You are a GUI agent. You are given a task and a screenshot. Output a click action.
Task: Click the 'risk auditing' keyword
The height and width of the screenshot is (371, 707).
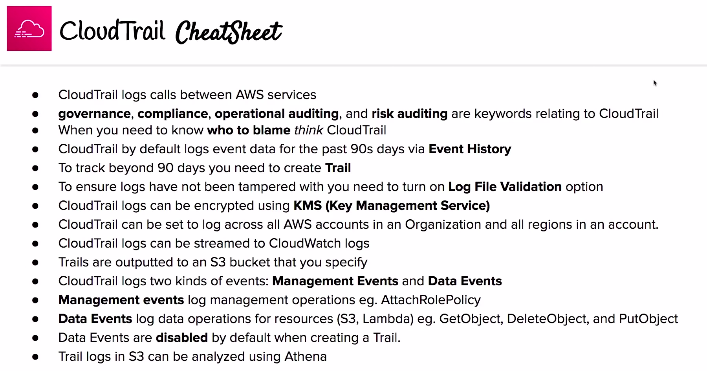pos(409,114)
